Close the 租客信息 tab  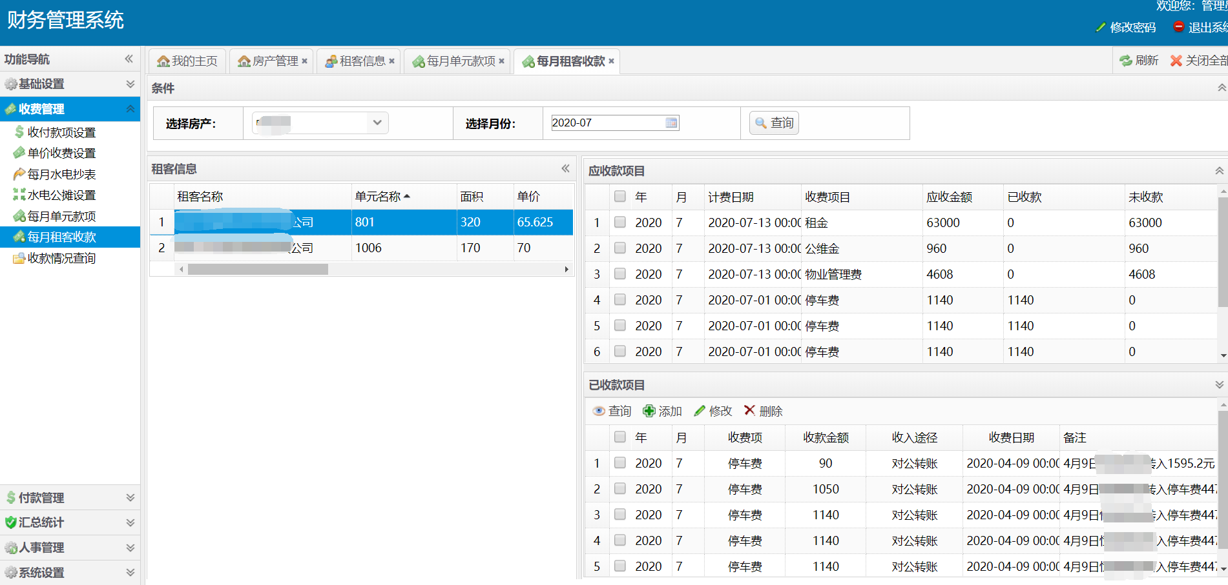[x=391, y=61]
